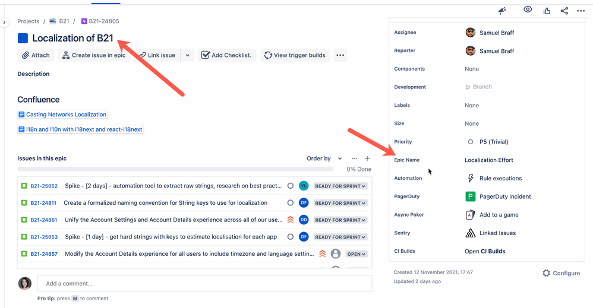
Task: Click Link issue button
Action: pyautogui.click(x=157, y=55)
